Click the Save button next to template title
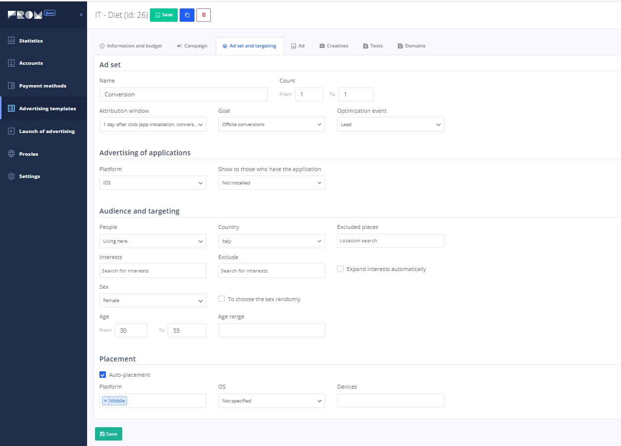Screen dimensions: 621x446 [x=164, y=15]
